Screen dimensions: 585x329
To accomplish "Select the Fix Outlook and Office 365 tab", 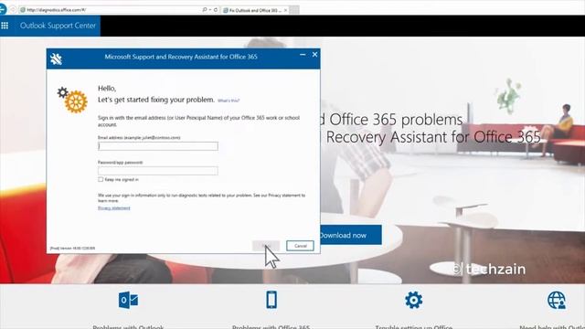I will [256, 10].
